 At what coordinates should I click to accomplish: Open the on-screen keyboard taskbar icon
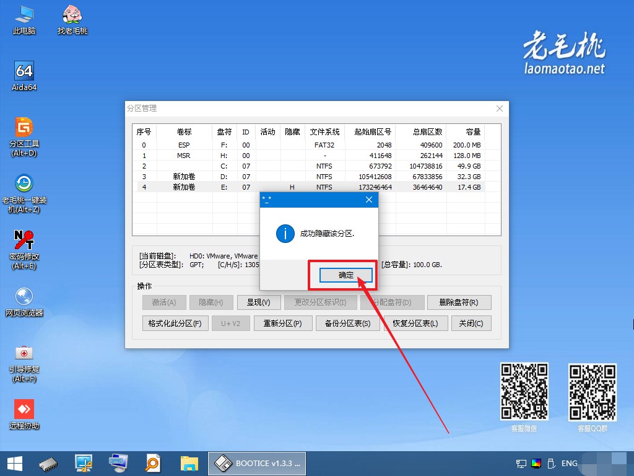[118, 464]
